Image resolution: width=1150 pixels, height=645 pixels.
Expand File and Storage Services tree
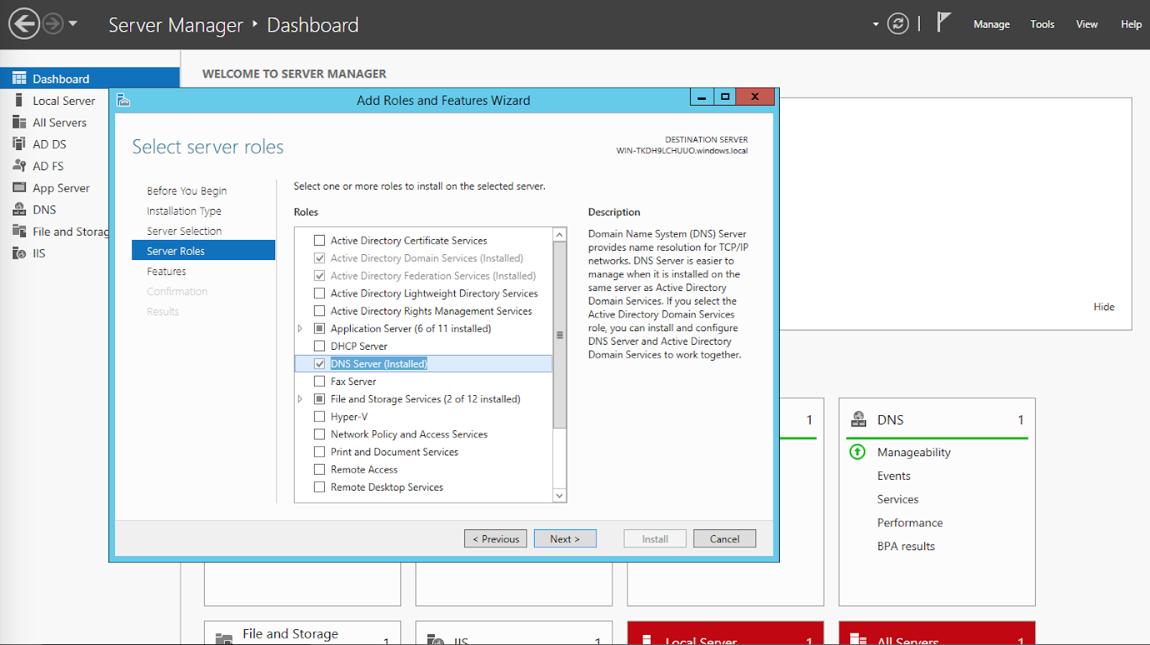click(x=300, y=399)
